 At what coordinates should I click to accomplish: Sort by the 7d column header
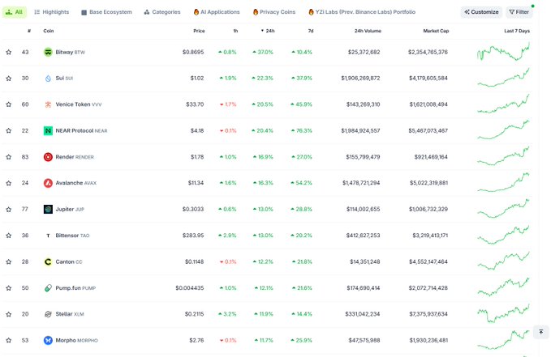311,31
